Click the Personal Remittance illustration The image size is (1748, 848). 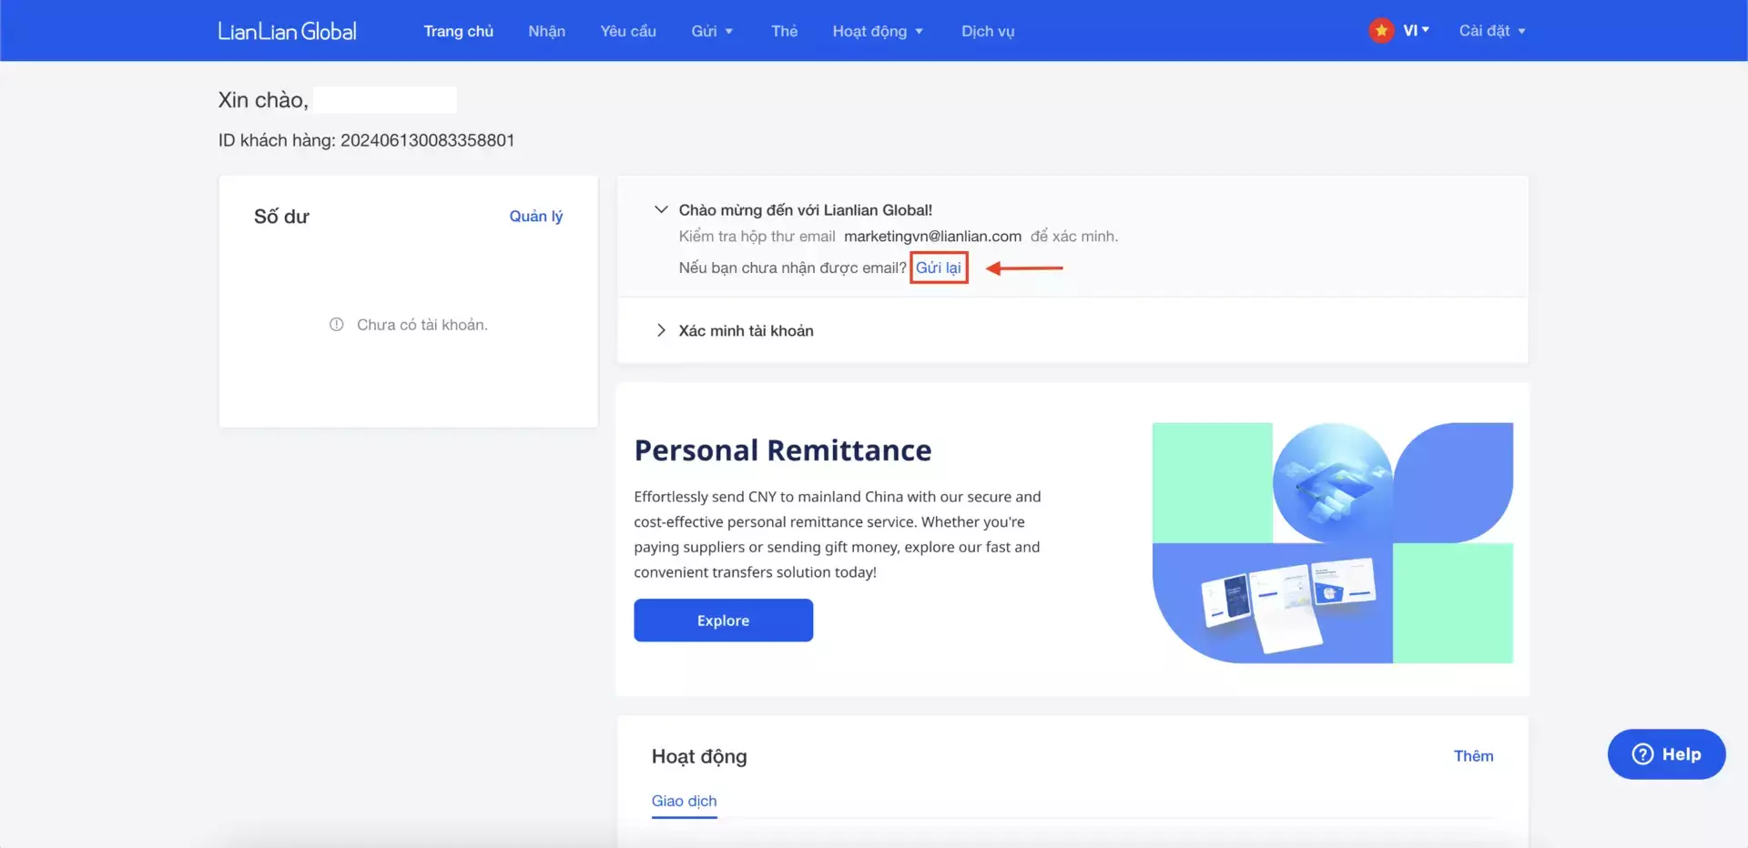(1332, 542)
